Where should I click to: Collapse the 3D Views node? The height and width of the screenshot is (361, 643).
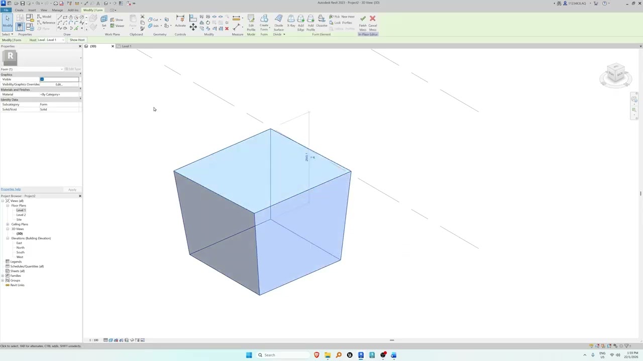pos(8,229)
